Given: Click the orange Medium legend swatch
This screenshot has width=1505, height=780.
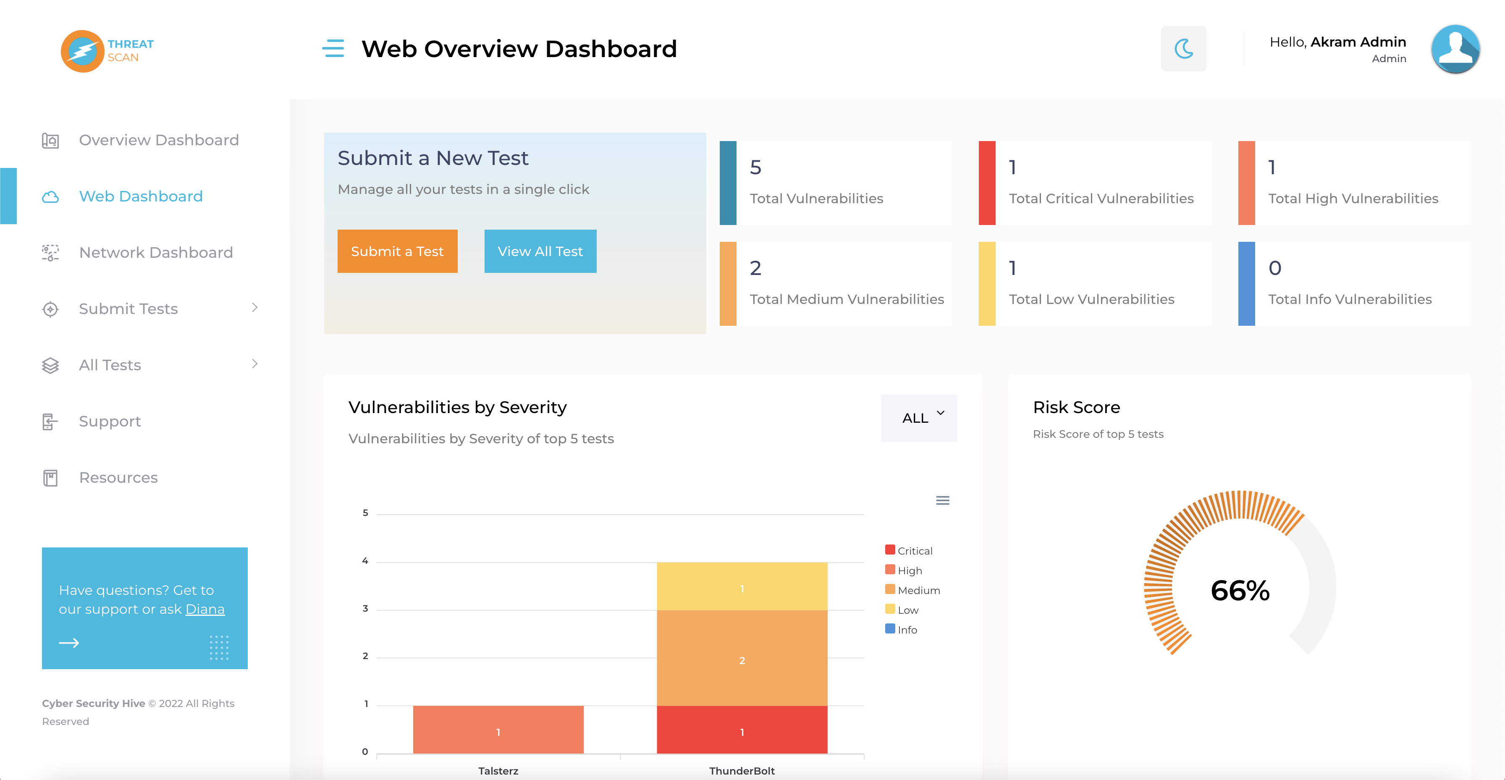Looking at the screenshot, I should (889, 589).
